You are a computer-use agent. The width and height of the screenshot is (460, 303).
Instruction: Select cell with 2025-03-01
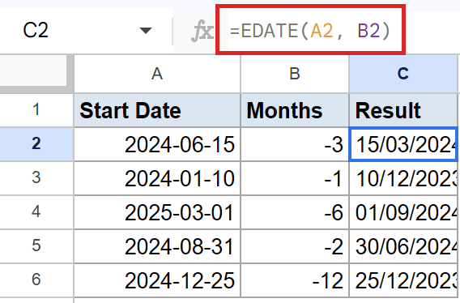tap(157, 212)
